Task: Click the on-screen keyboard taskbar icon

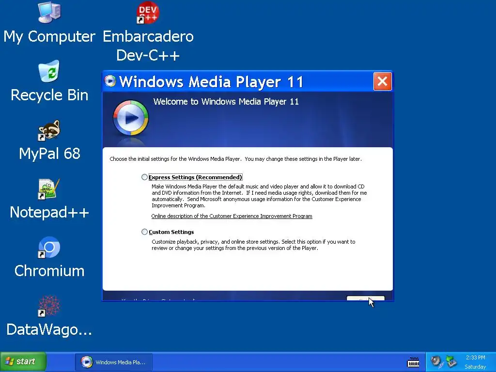Action: pyautogui.click(x=413, y=362)
